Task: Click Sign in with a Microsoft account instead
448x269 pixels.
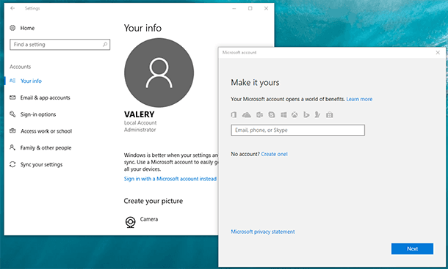Action: pyautogui.click(x=170, y=179)
